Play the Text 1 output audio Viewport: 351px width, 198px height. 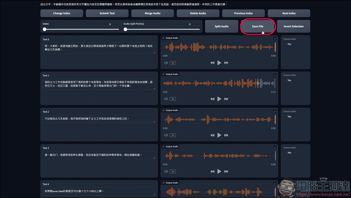coord(219,99)
